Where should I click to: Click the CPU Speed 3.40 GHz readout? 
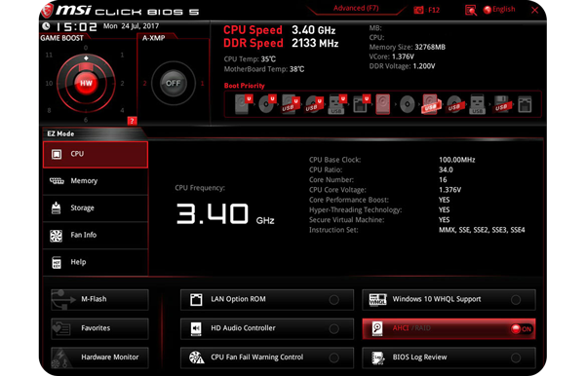click(x=279, y=30)
